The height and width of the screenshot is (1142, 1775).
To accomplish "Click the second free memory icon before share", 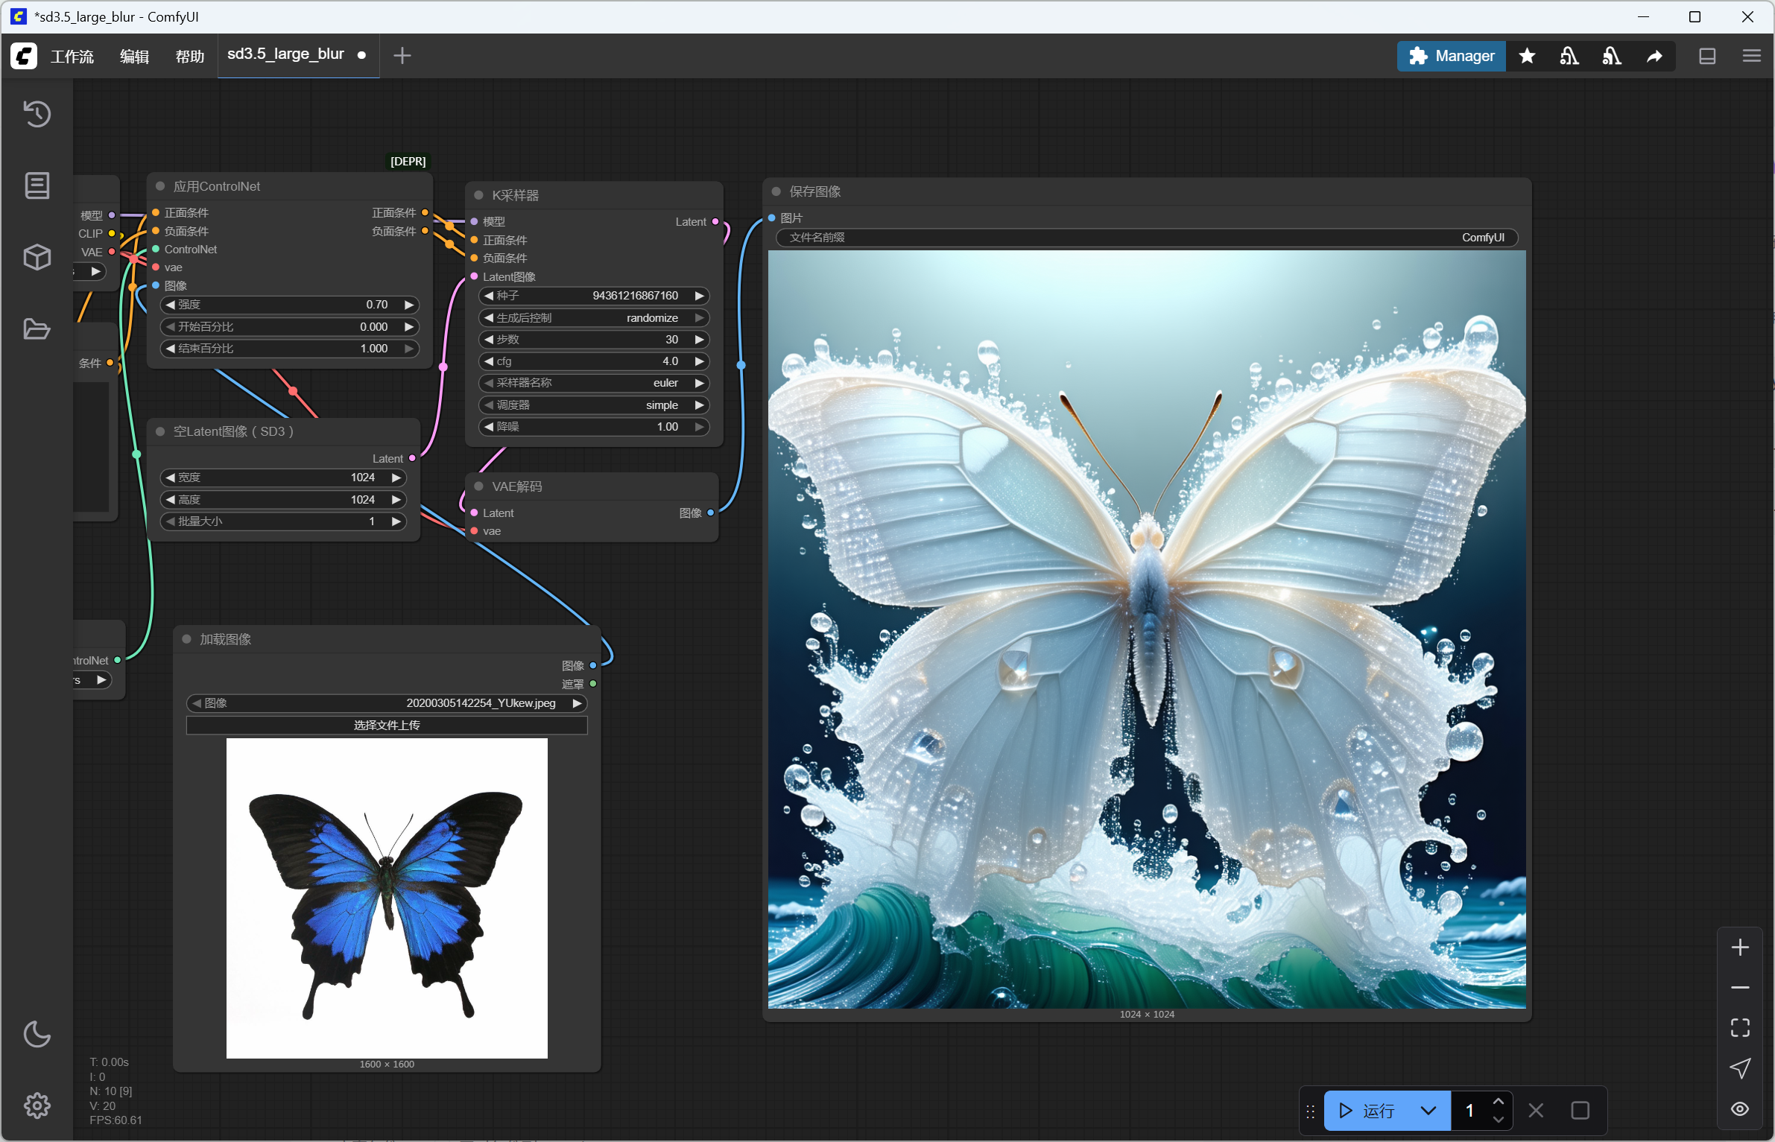I will pos(1612,56).
